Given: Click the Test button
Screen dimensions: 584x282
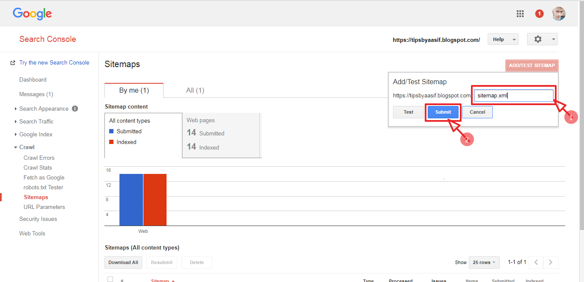Looking at the screenshot, I should [x=408, y=112].
